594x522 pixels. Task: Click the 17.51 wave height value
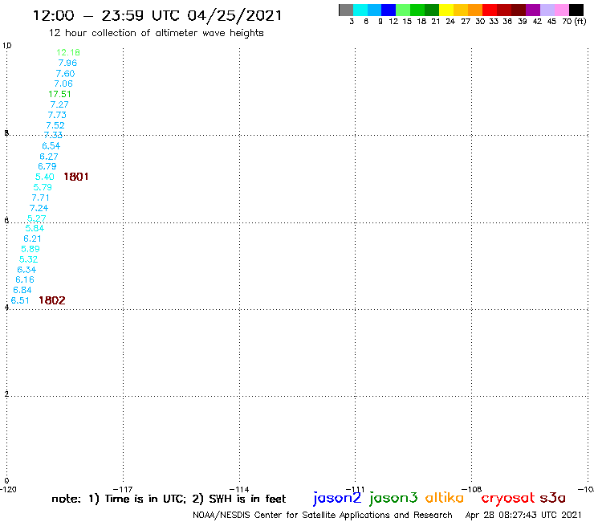(59, 94)
